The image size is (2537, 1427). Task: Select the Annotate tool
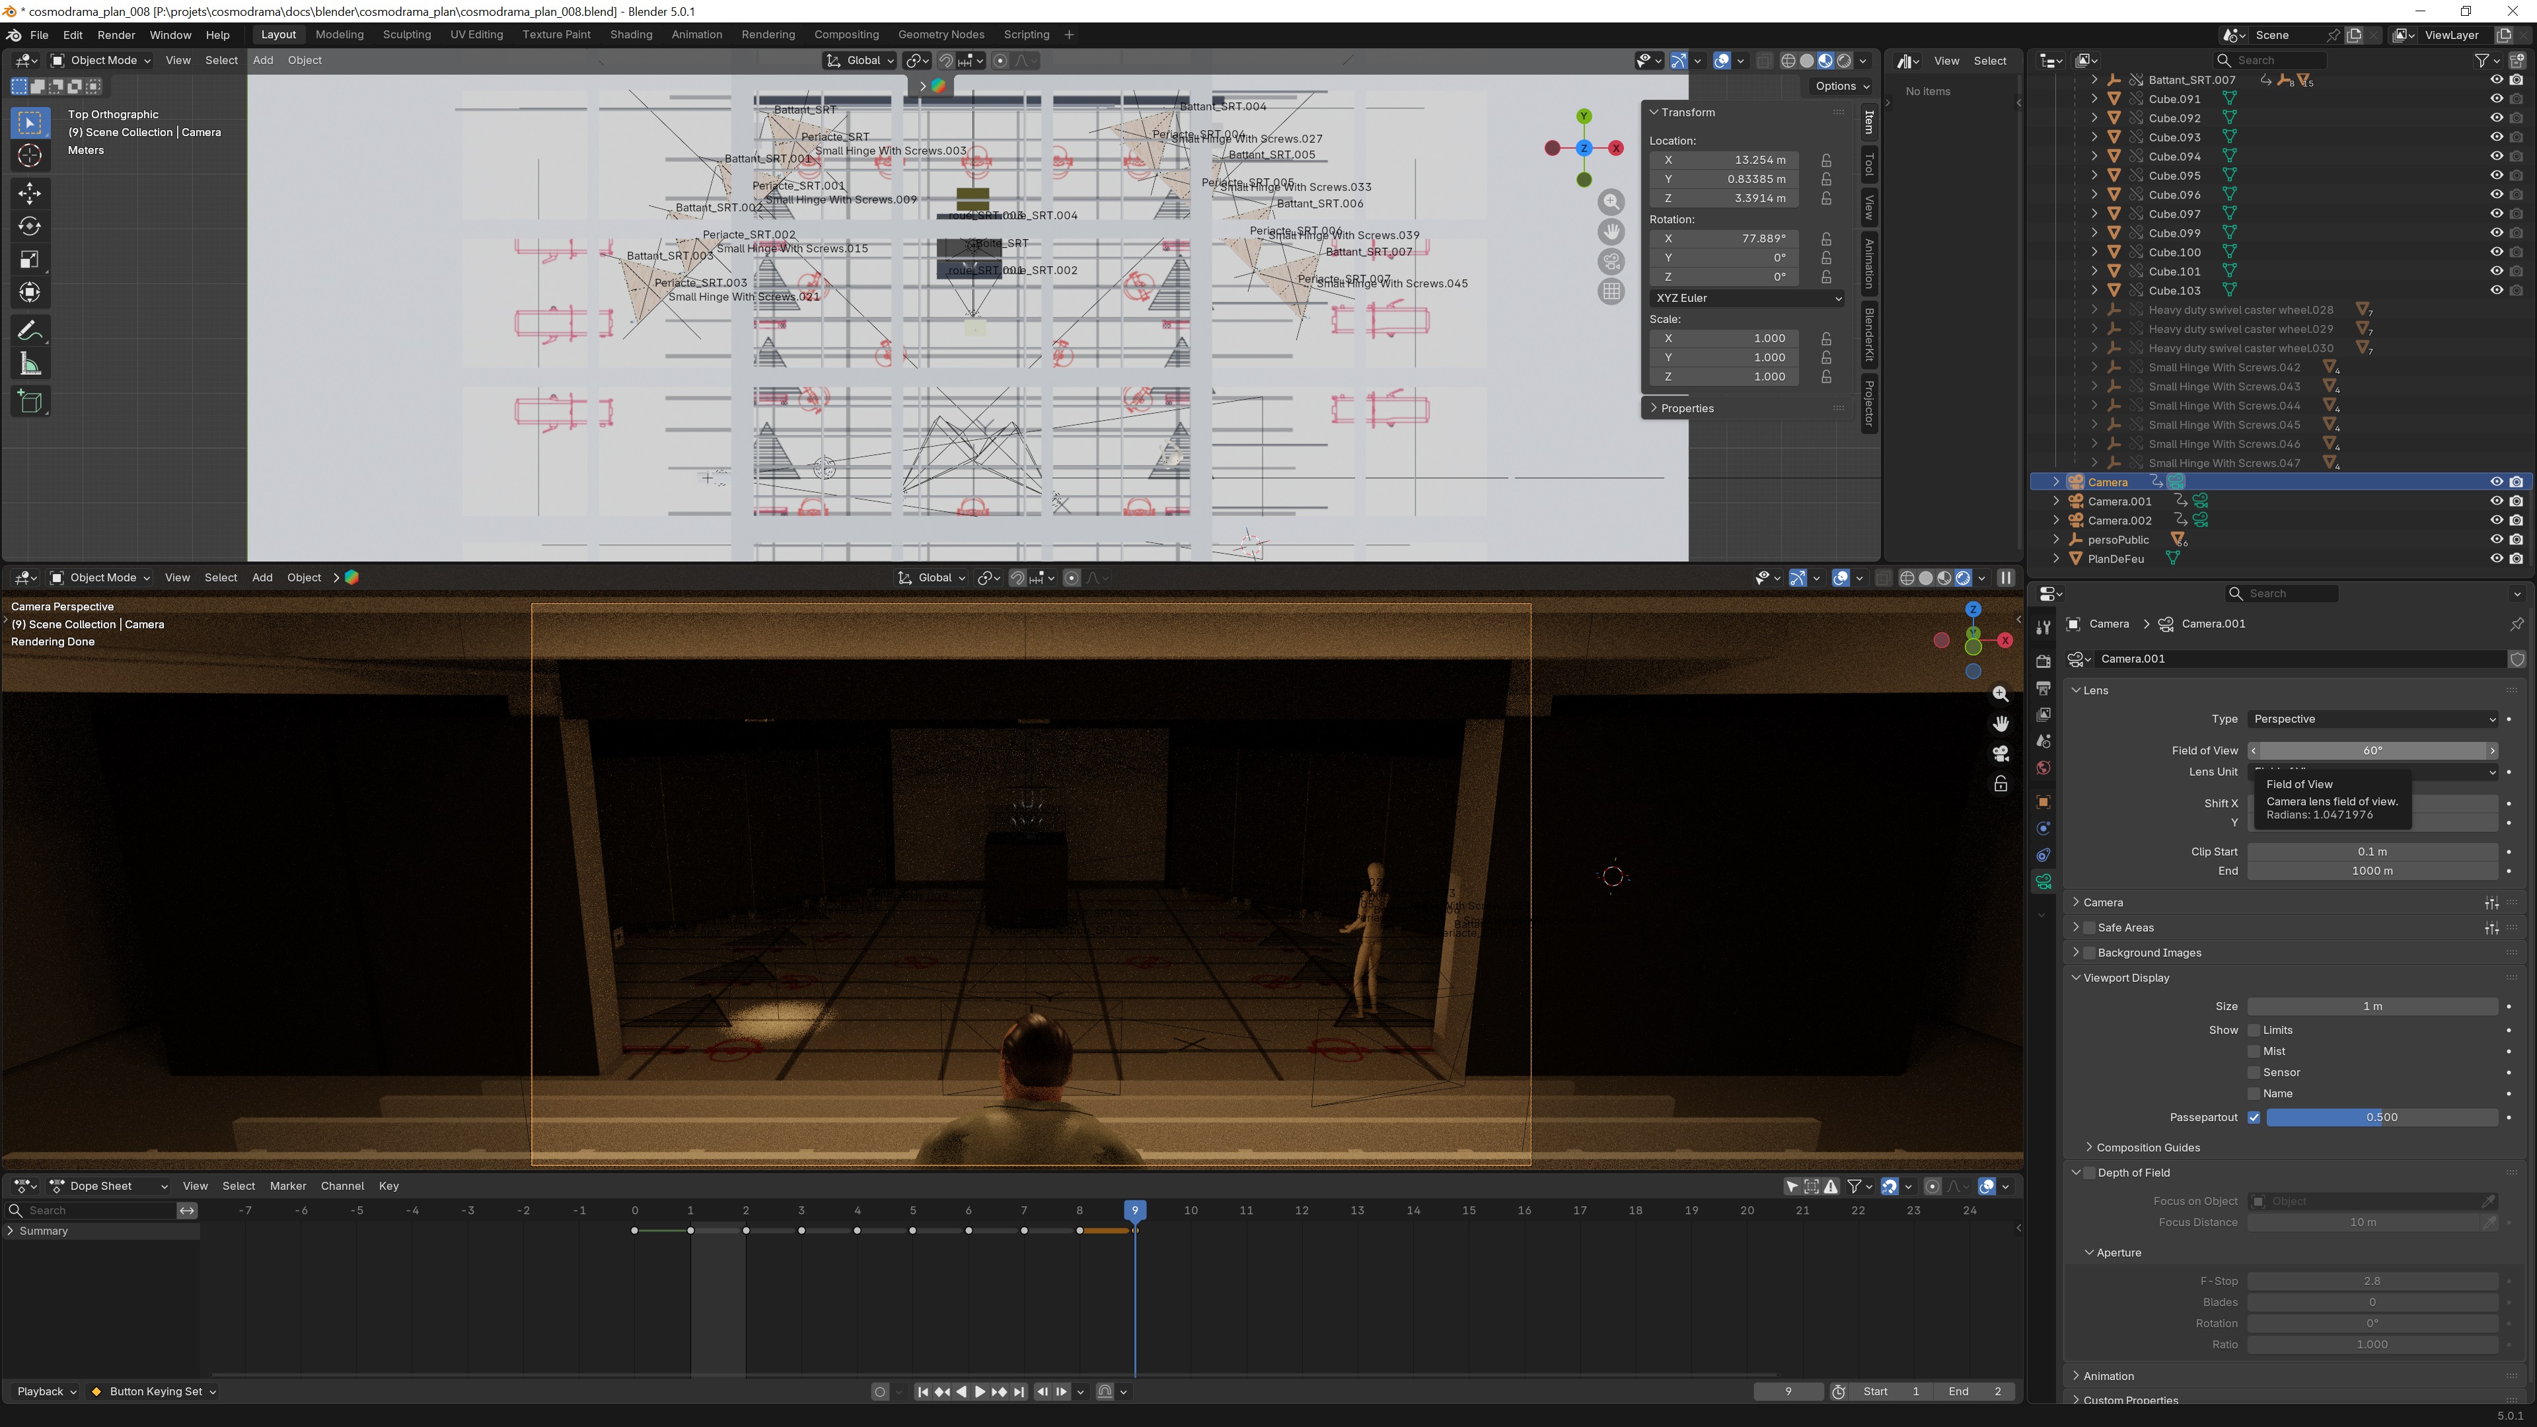30,330
